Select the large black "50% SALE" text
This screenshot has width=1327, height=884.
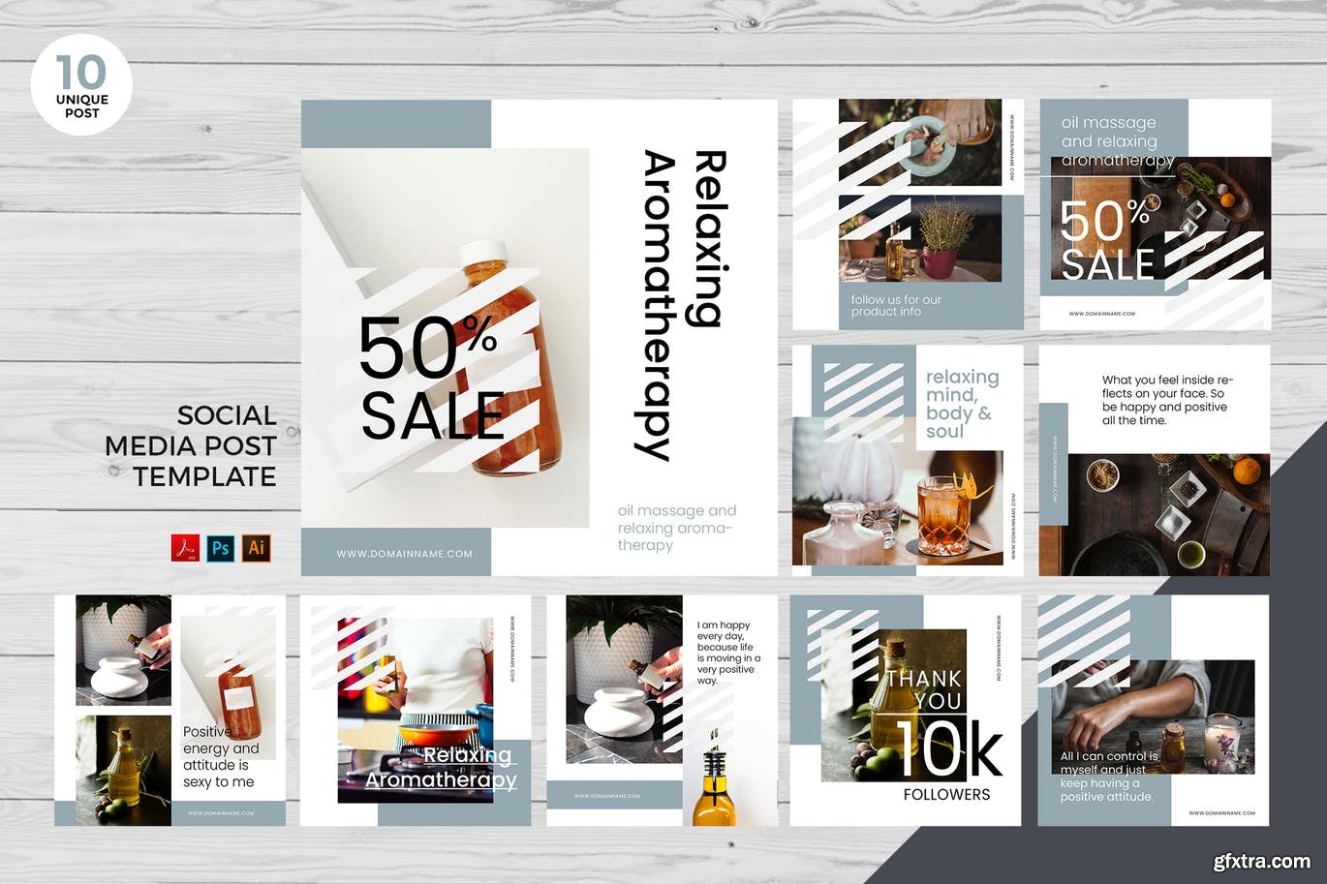432,379
